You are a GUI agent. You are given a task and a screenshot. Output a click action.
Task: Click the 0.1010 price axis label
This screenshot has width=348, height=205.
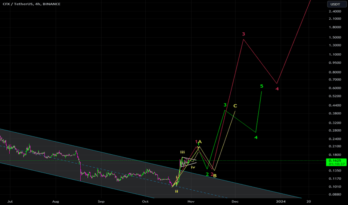point(335,187)
